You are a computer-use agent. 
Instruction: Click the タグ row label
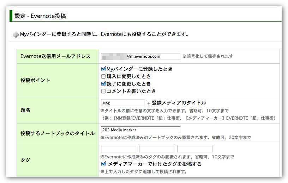tap(25, 160)
